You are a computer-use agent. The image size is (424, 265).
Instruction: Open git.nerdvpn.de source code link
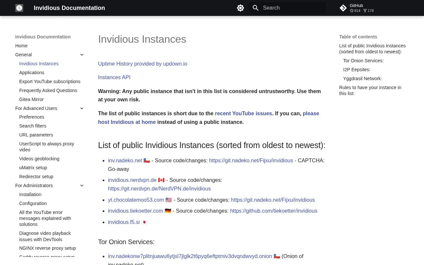(x=159, y=188)
